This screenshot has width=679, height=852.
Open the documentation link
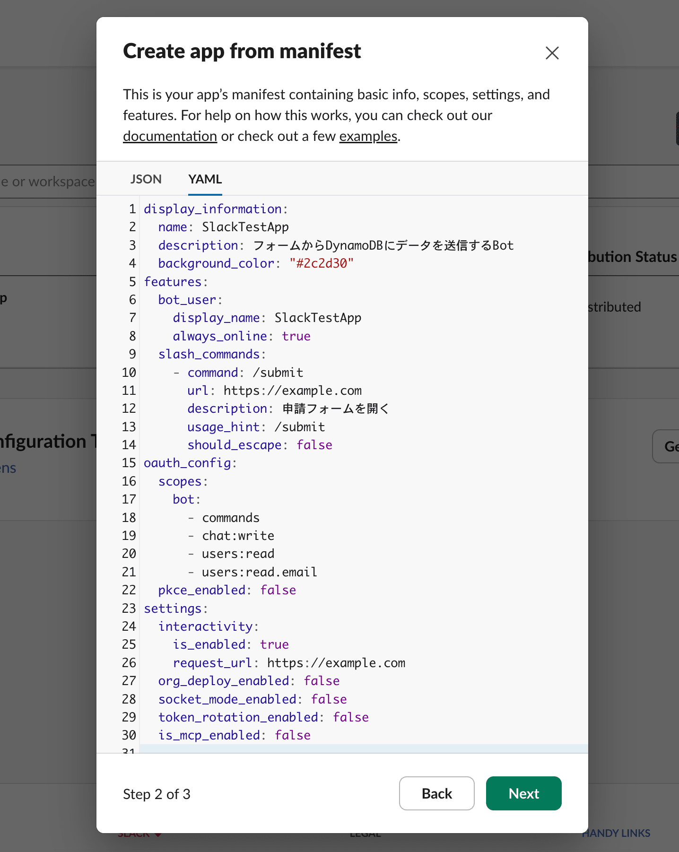coord(170,136)
